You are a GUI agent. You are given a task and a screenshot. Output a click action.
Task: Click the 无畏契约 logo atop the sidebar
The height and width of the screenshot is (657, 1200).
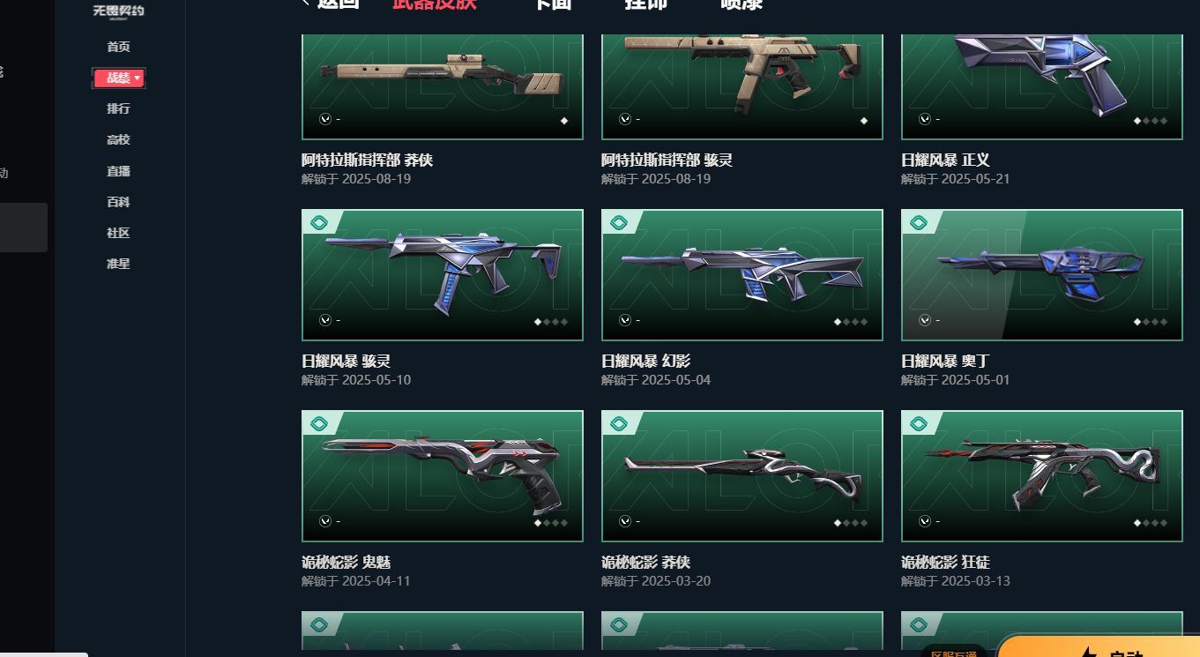tap(118, 11)
